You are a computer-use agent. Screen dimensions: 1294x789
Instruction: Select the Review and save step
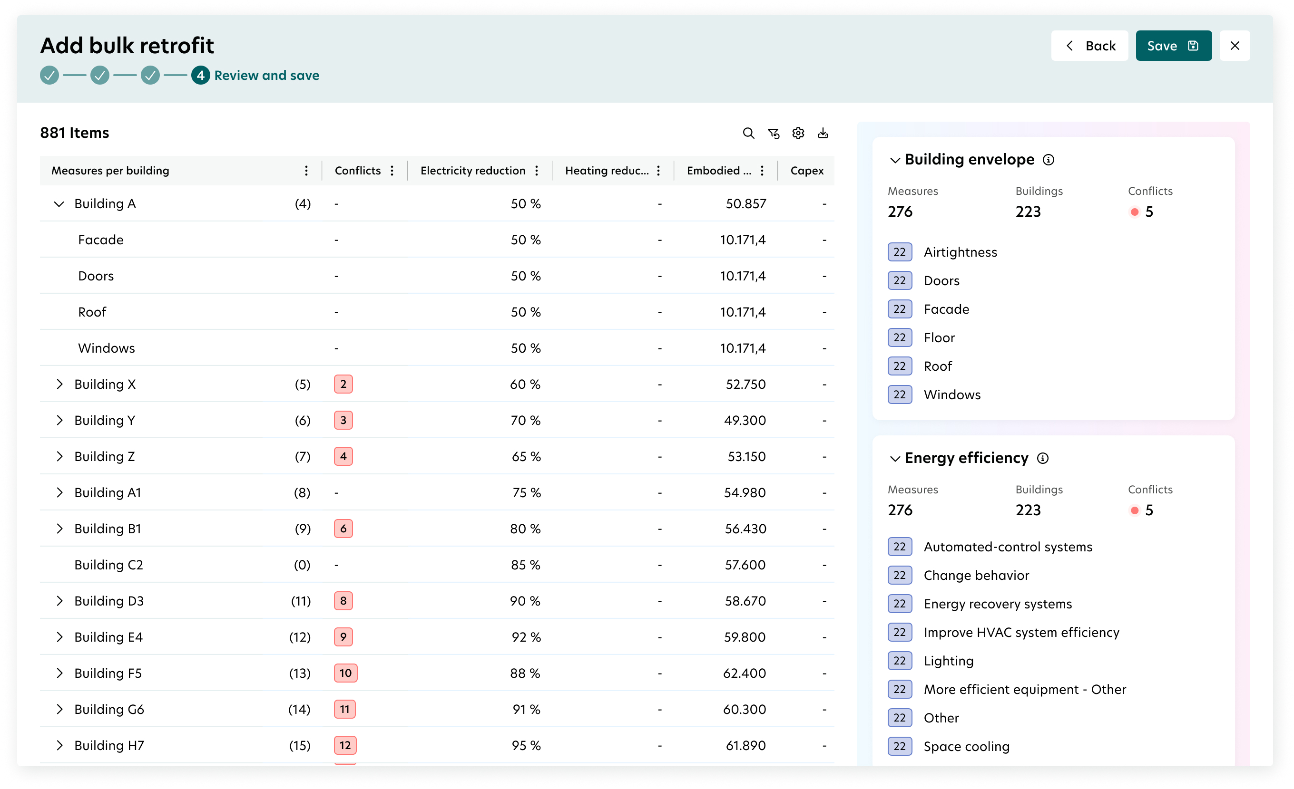255,76
